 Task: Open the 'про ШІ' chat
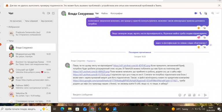click(31, 79)
